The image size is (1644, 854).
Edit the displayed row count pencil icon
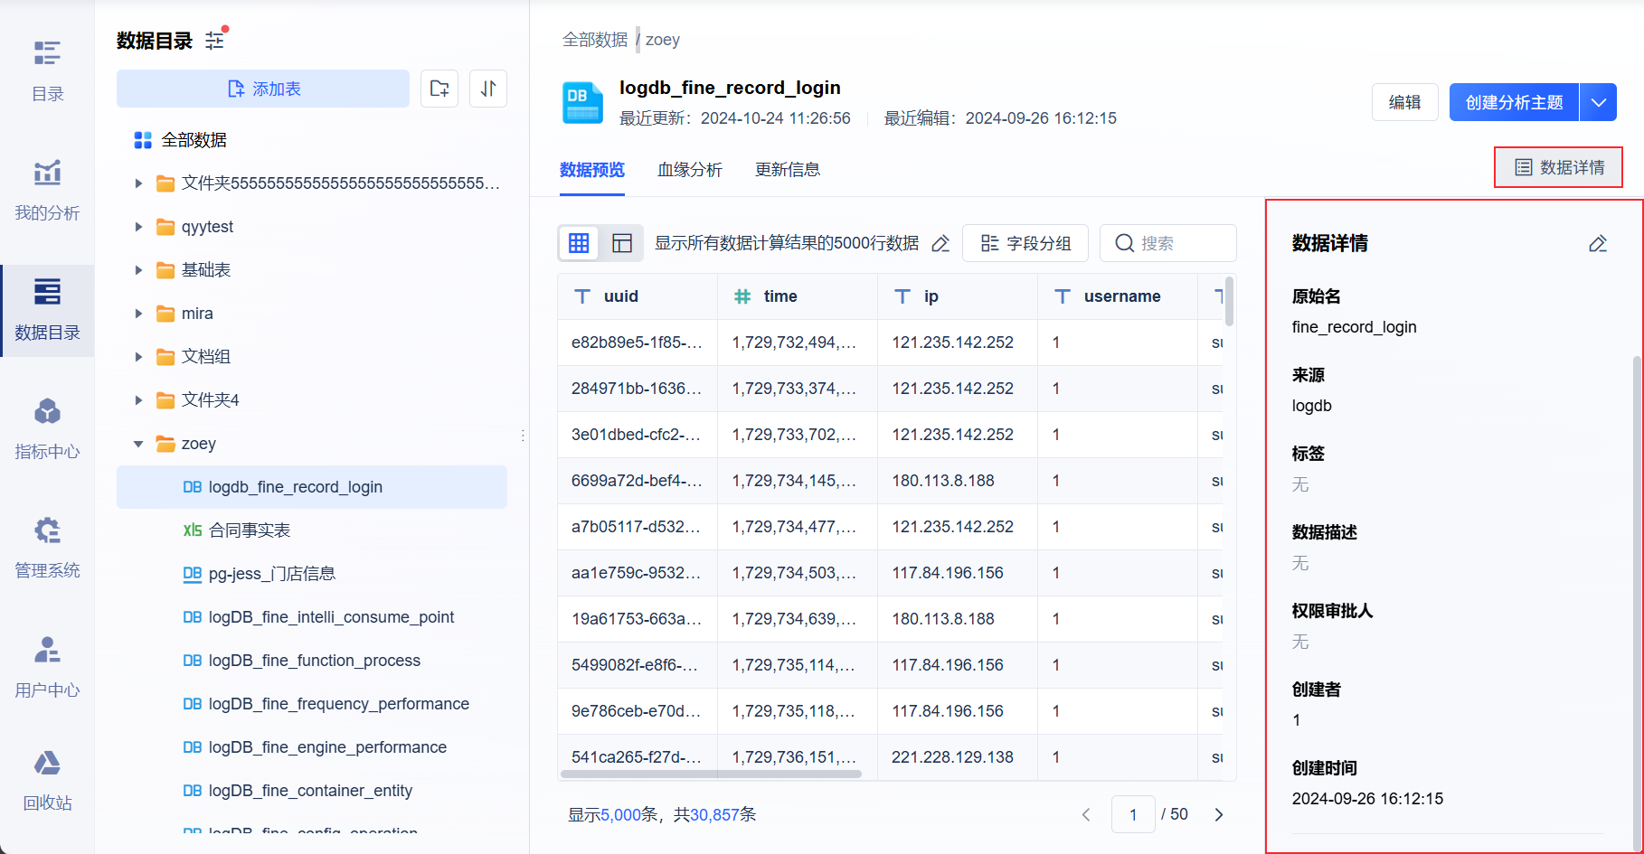(940, 243)
